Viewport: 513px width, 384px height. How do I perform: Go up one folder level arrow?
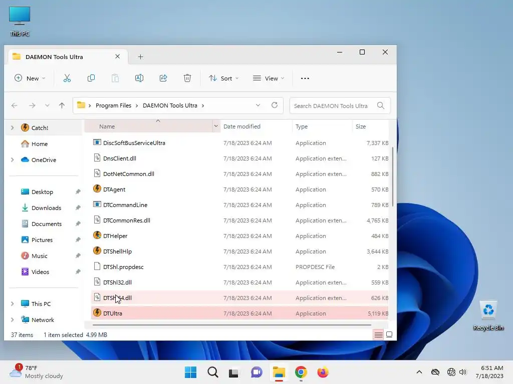click(x=62, y=105)
